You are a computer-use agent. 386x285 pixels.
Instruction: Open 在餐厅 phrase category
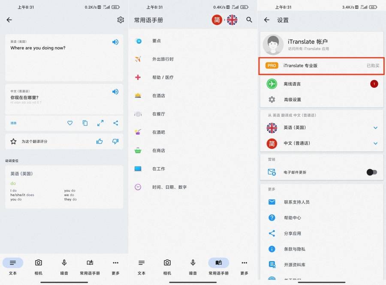[x=193, y=114]
